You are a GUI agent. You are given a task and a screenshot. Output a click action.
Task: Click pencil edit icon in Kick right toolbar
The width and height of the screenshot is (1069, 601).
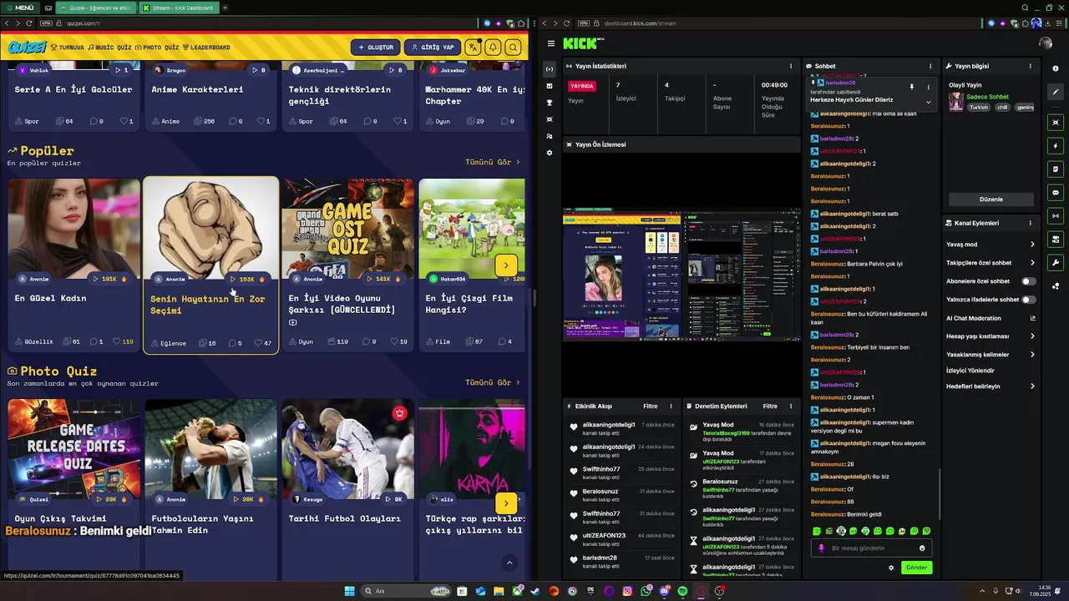[x=1056, y=92]
